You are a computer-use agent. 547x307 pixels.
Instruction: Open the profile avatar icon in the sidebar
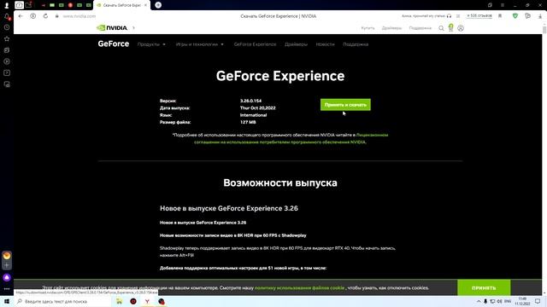coord(7,5)
